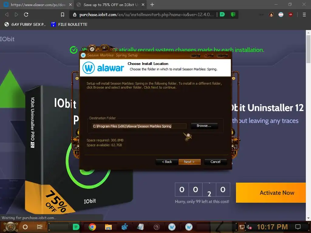Switch to the second Alawar taskbar window
311x233 pixels.
[189, 227]
